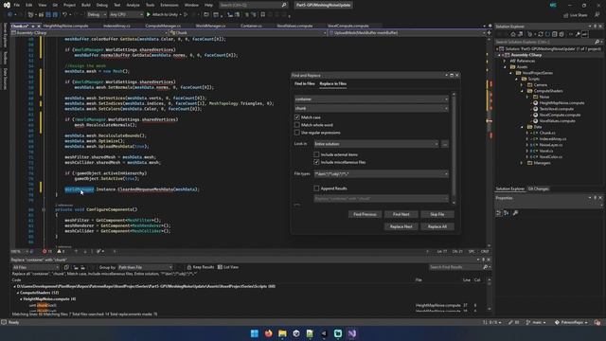Screen dimensions: 606x341
Task: Click the Replace All button
Action: click(437, 226)
